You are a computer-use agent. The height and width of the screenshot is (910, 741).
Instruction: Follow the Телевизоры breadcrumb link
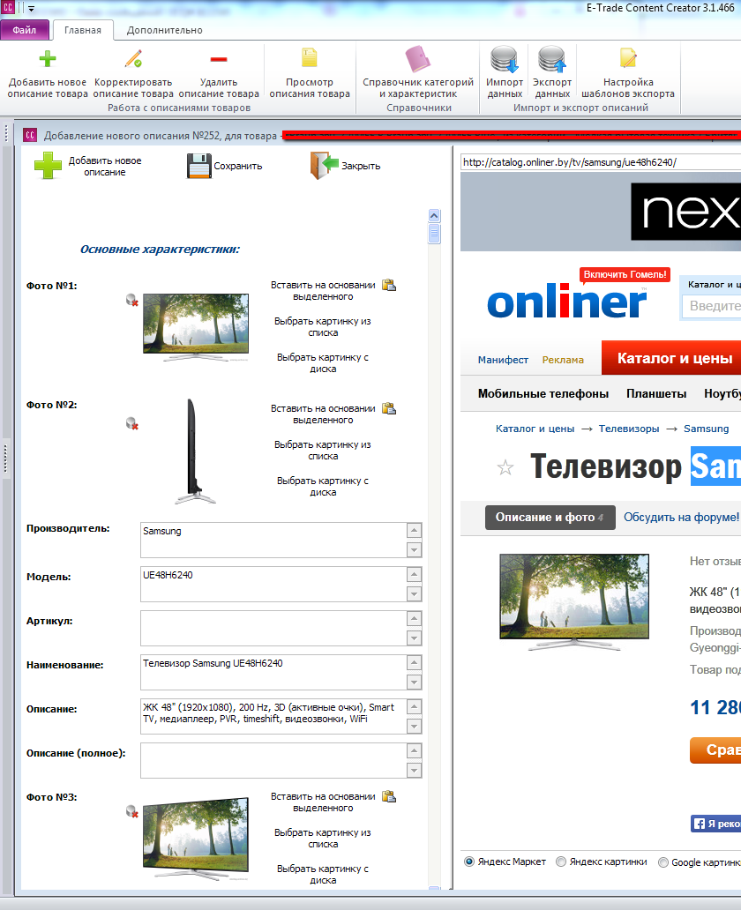point(629,429)
